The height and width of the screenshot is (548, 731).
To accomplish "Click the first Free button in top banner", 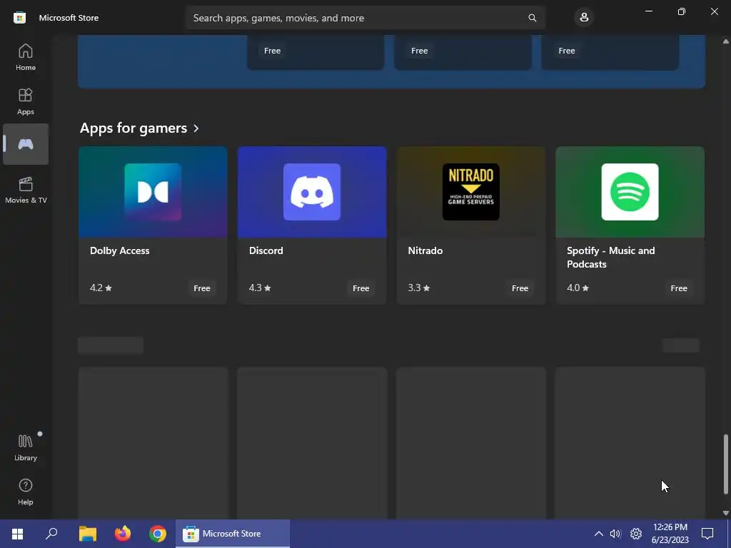I will 272,51.
